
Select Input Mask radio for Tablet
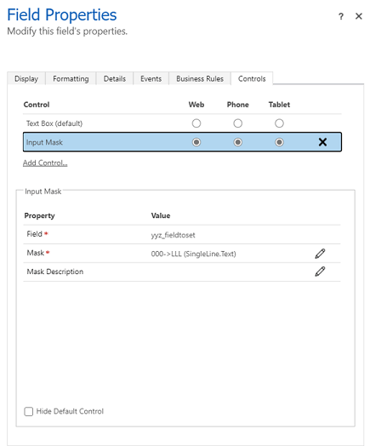(x=279, y=142)
